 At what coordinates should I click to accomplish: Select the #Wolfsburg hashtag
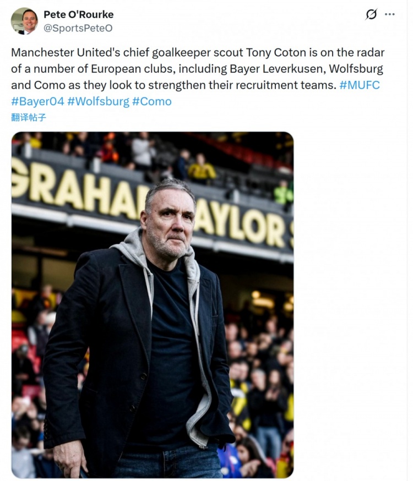(x=98, y=101)
